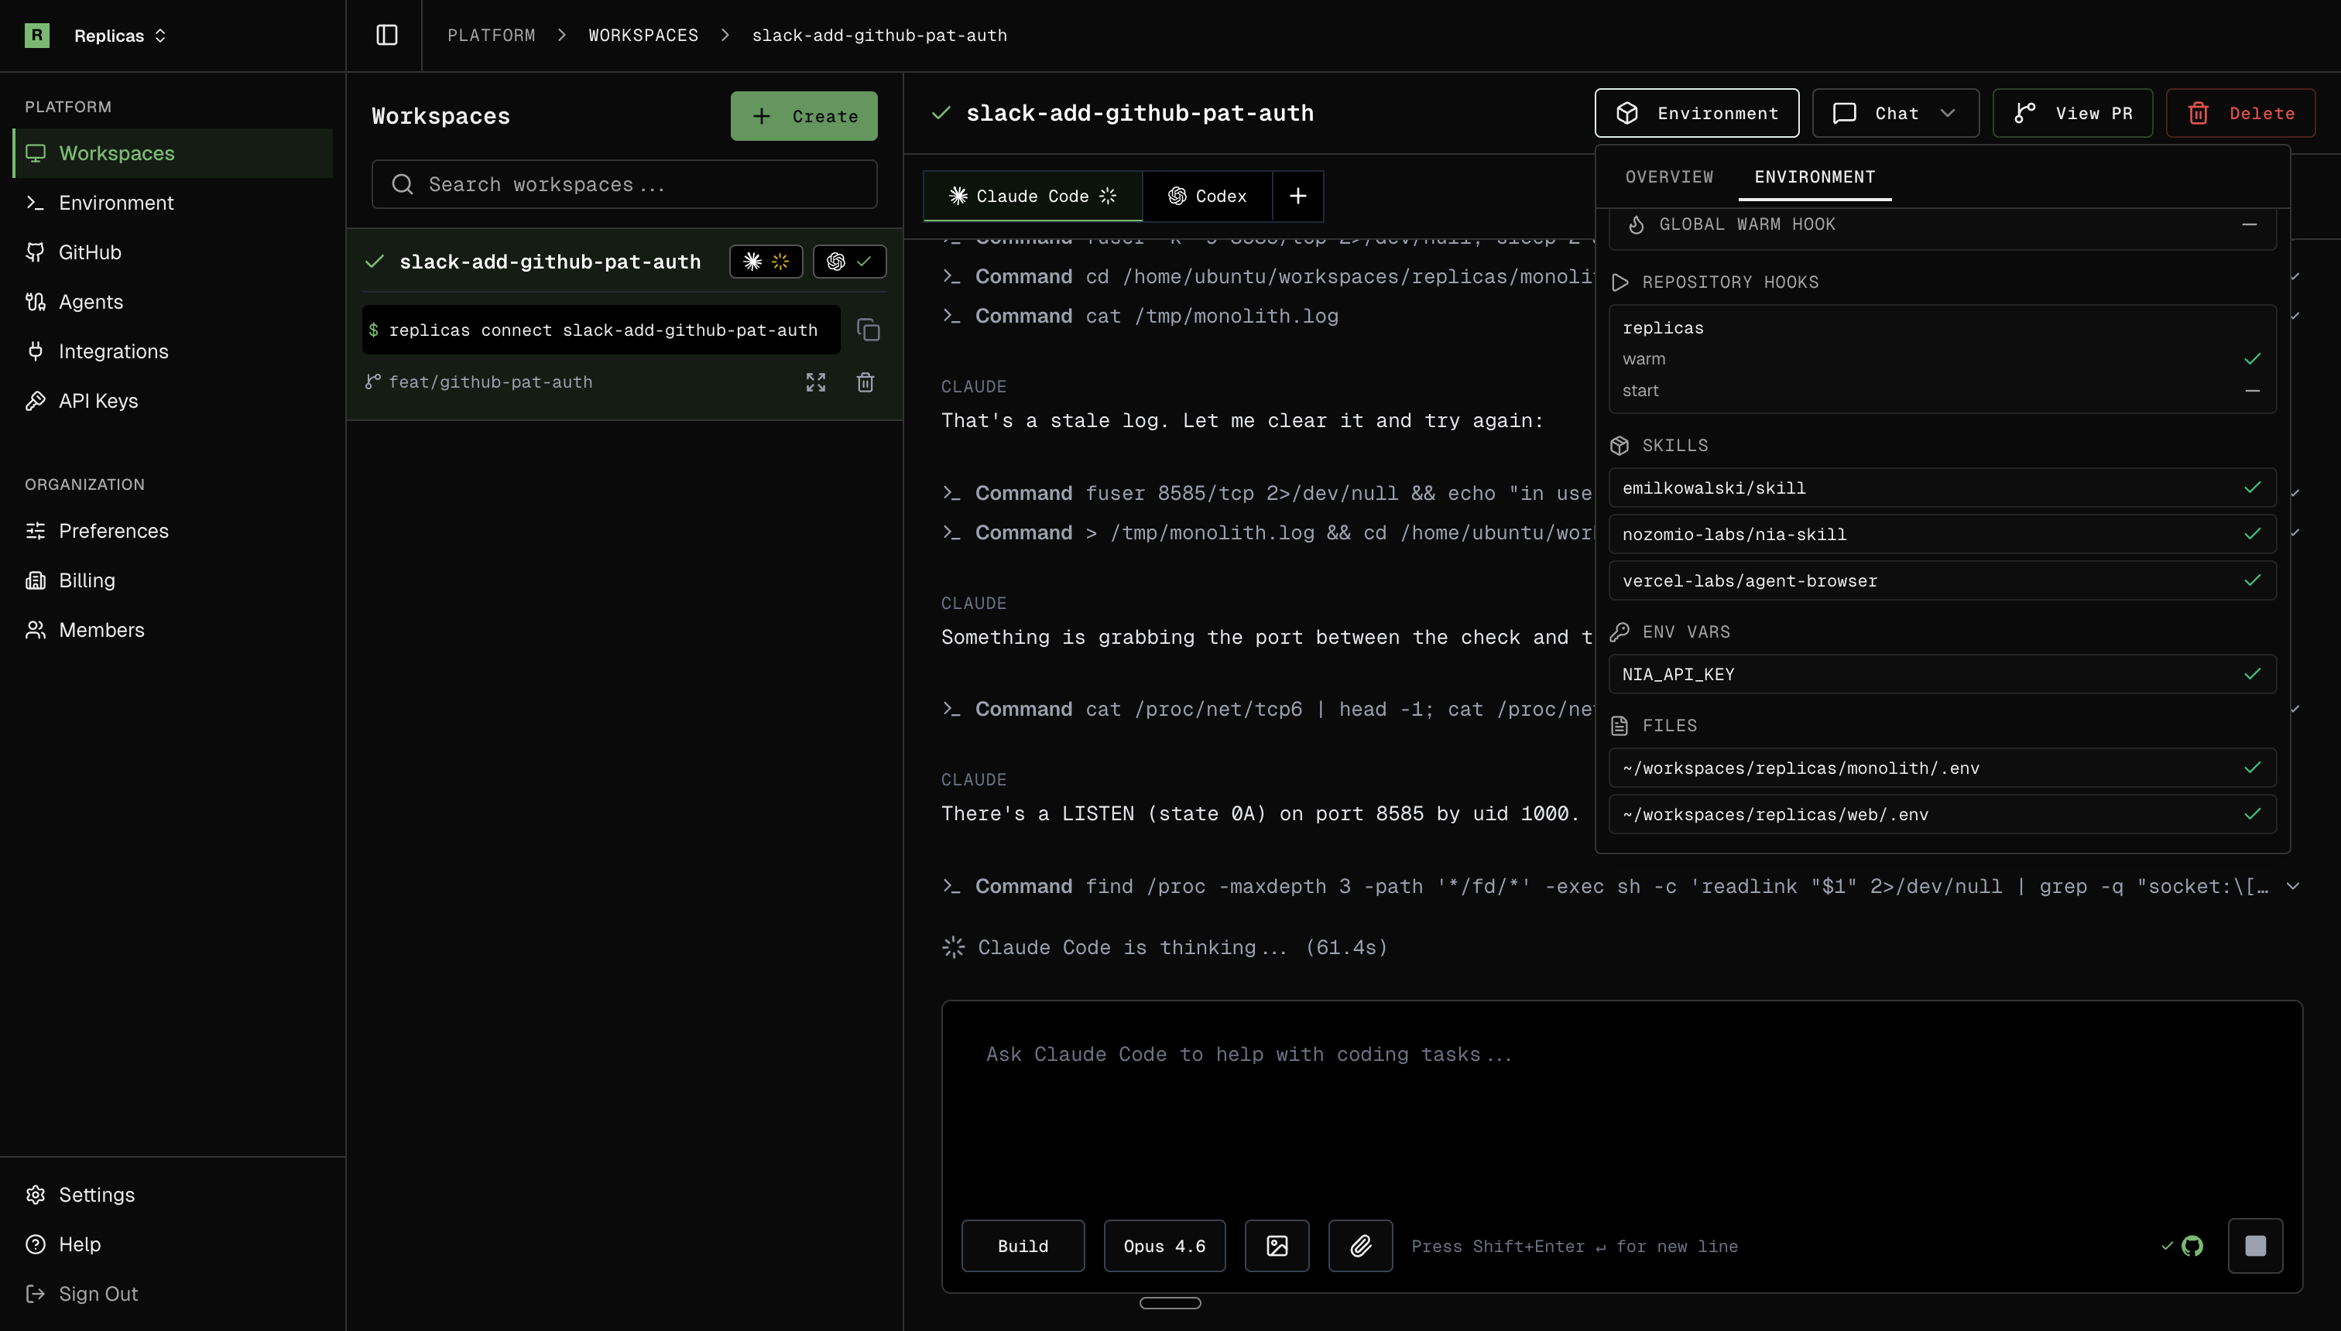This screenshot has height=1331, width=2341.
Task: Switch to the Claude Code tab
Action: click(1033, 196)
